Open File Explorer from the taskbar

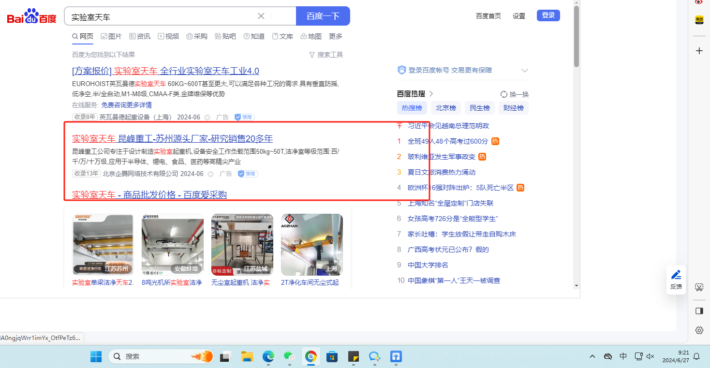click(247, 357)
